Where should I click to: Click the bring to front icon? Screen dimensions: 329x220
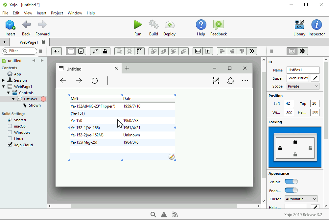[x=164, y=51]
